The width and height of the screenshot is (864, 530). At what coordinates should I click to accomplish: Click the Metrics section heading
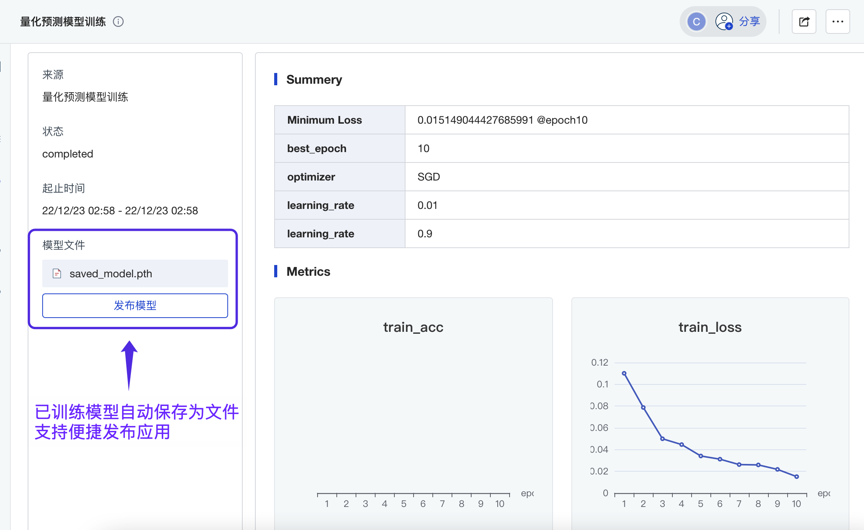(308, 272)
